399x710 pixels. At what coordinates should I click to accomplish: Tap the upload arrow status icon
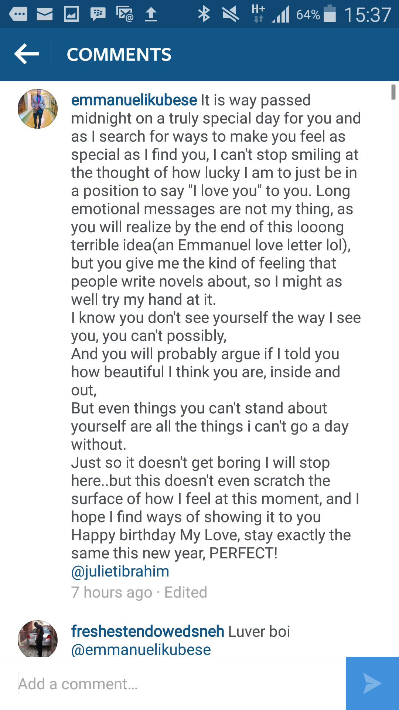[151, 14]
